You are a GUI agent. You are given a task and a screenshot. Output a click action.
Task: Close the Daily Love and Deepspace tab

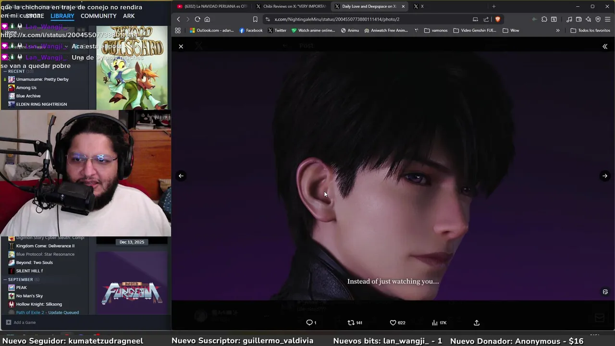(x=403, y=6)
